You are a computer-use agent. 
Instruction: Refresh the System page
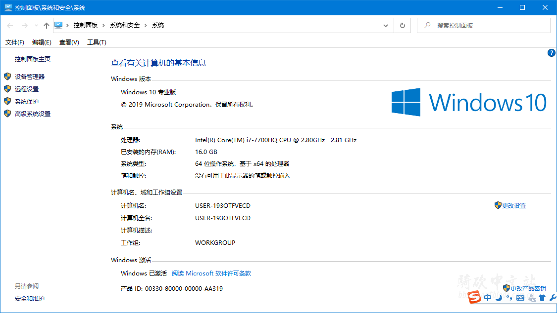(402, 26)
